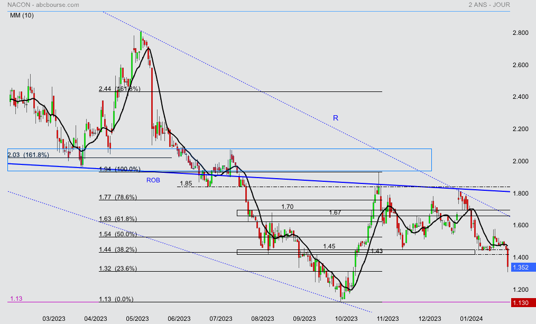Viewport: 536px width, 324px height.
Task: Click the 09/2023 date axis label
Action: tap(304, 319)
